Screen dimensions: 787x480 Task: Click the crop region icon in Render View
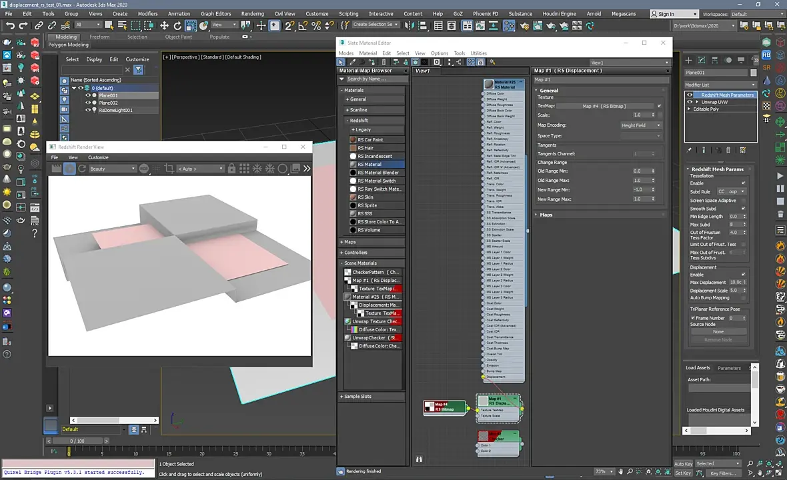tap(169, 169)
